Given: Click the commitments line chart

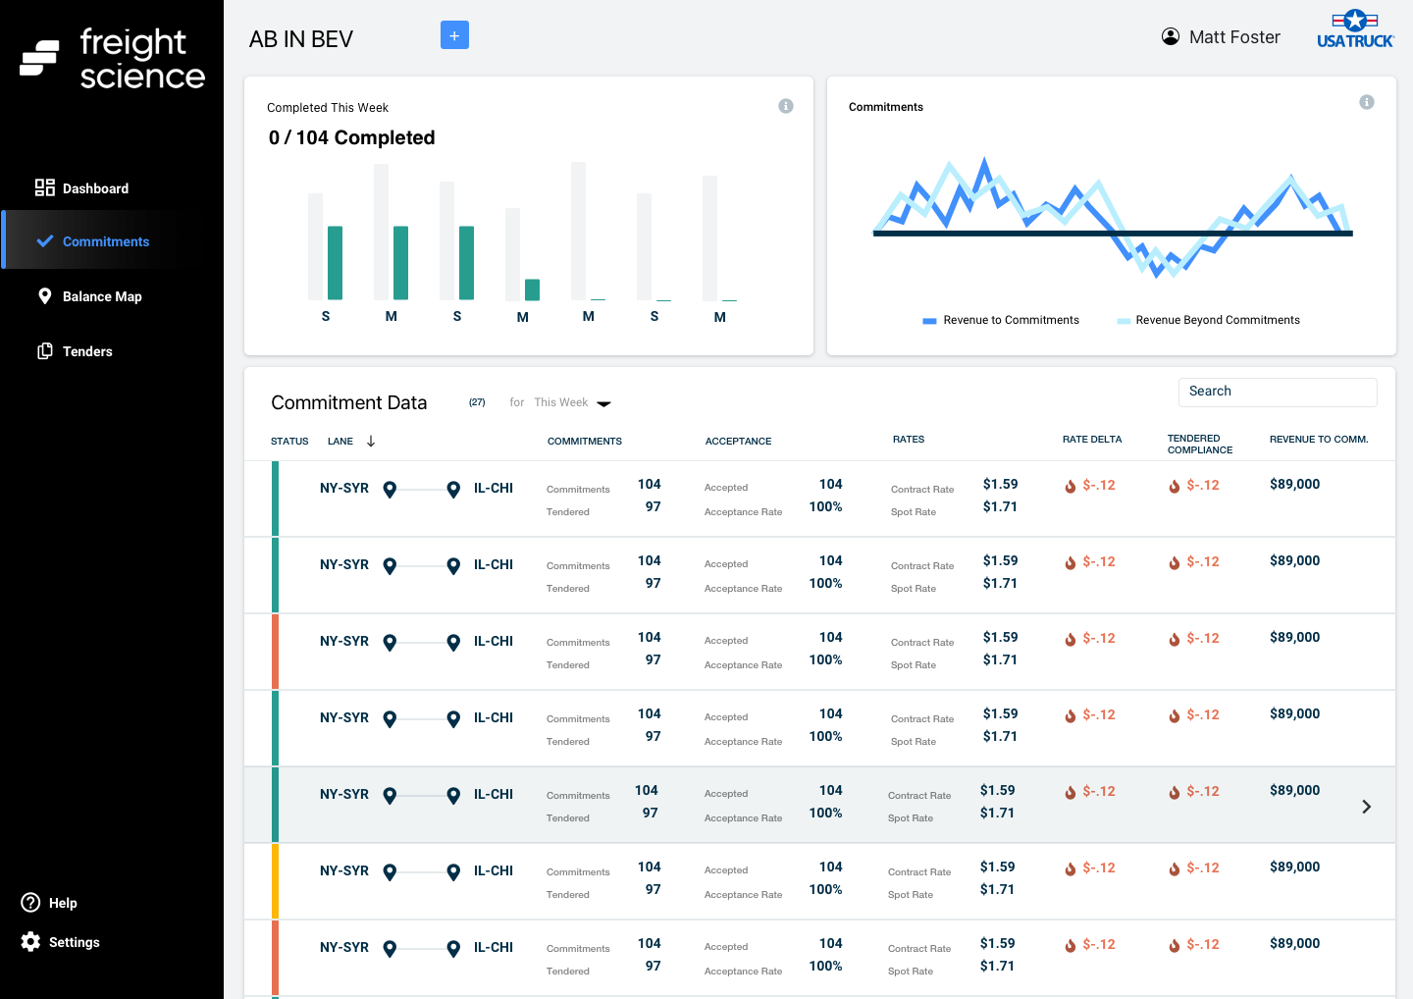Looking at the screenshot, I should [1113, 218].
